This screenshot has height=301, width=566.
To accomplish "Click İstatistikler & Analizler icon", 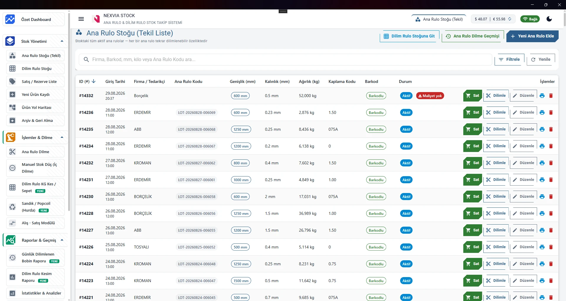I will (12, 293).
